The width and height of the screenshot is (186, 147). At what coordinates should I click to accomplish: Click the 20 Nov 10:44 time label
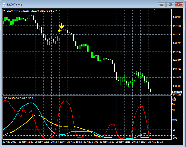[58, 142]
